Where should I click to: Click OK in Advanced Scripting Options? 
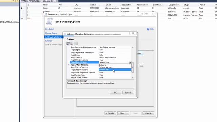click(115, 93)
